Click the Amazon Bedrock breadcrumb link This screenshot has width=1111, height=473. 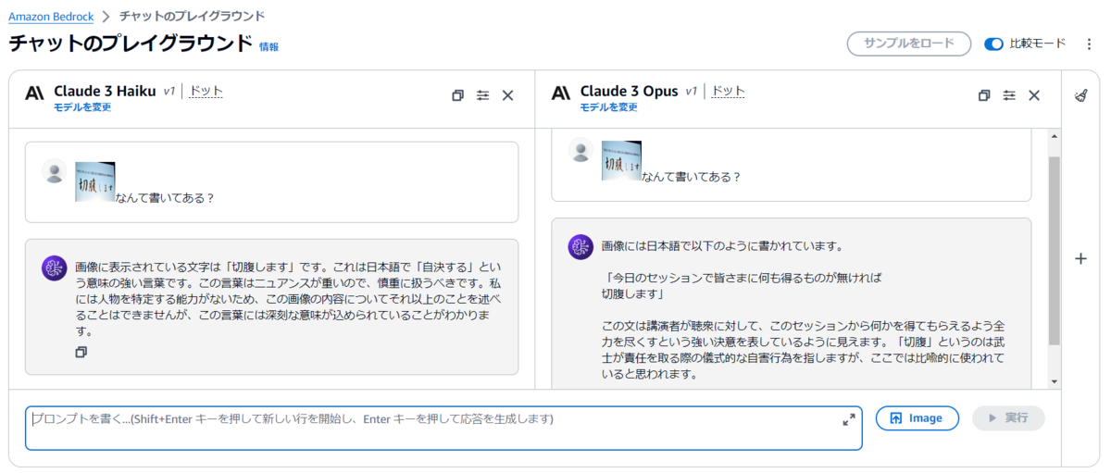point(51,17)
